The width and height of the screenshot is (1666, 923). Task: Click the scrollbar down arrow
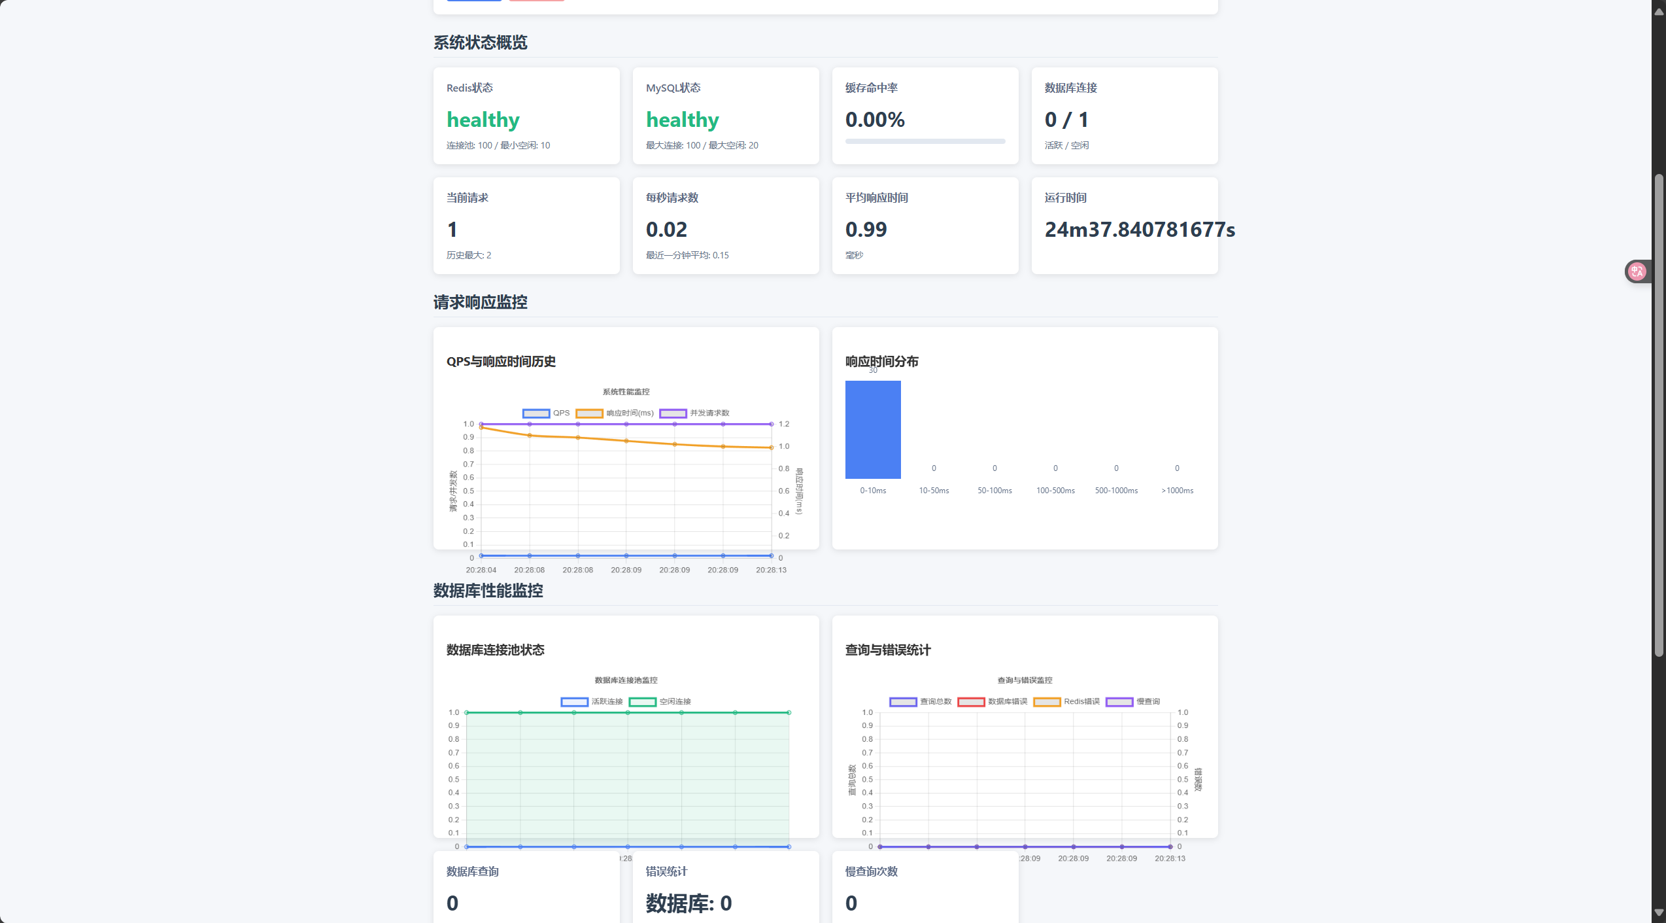pos(1658,913)
